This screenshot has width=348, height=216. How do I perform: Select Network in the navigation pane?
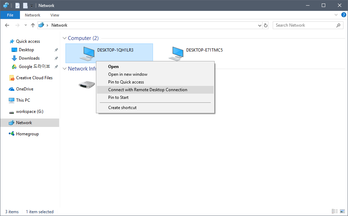pyautogui.click(x=30, y=123)
